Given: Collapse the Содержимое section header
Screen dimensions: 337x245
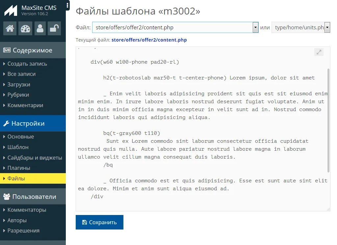Looking at the screenshot, I should 33,50.
